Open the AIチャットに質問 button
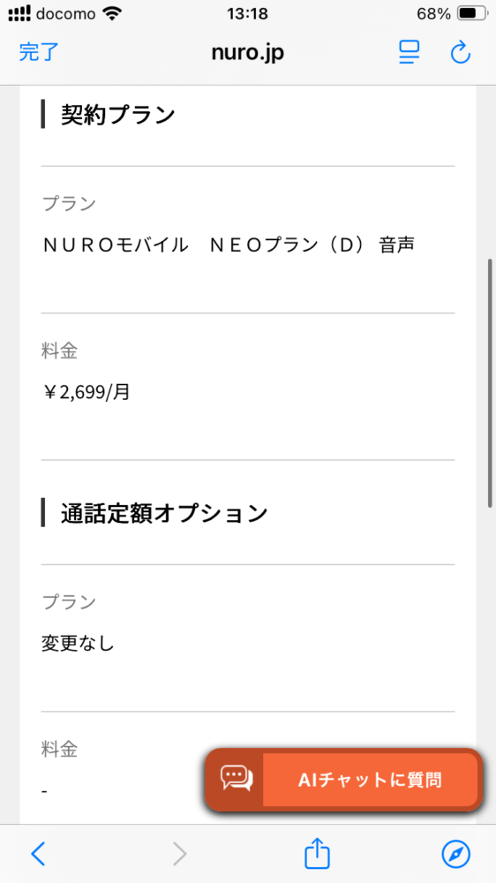This screenshot has width=496, height=883. tap(344, 780)
